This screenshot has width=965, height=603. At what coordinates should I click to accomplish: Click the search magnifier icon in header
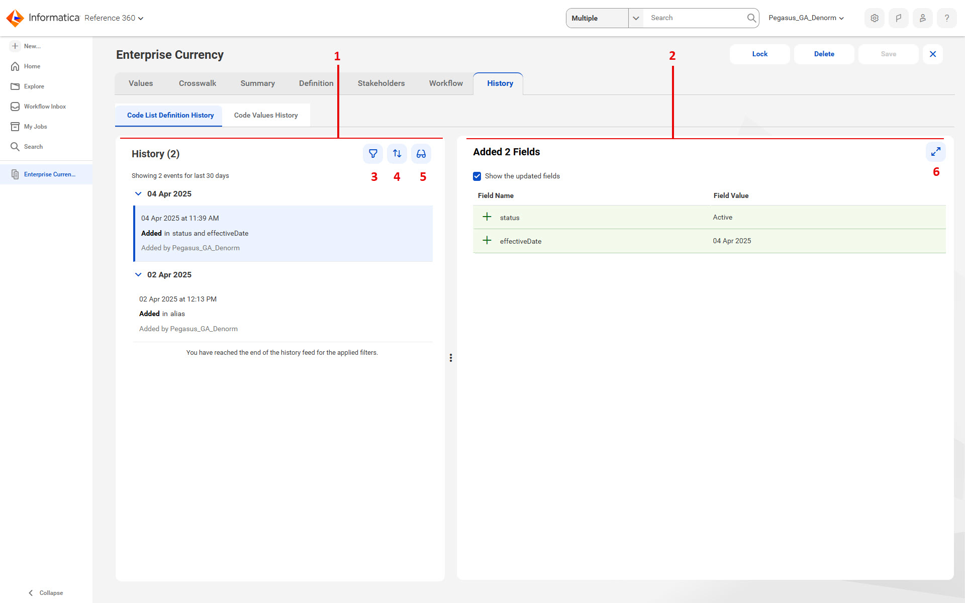point(751,18)
